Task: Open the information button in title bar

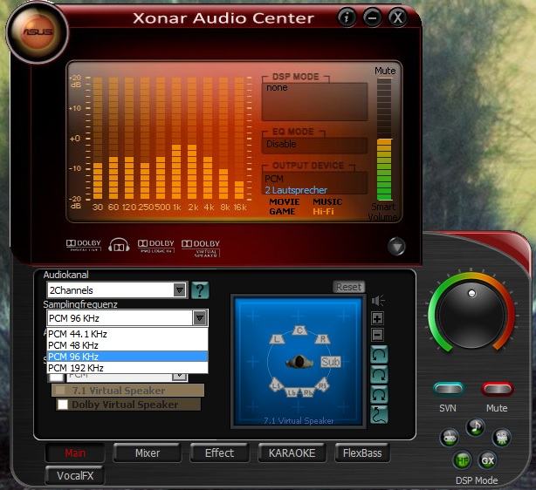Action: click(x=347, y=17)
